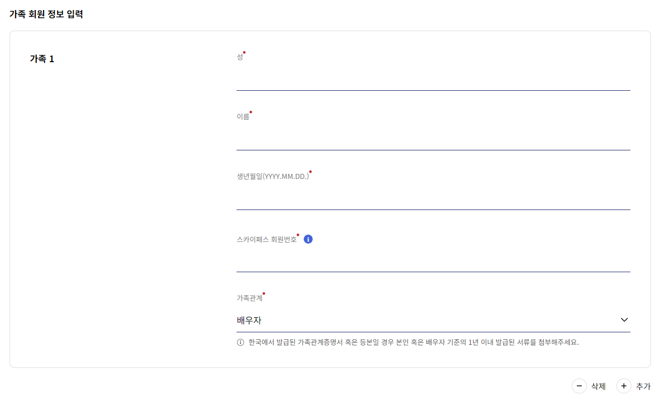Click the red asterisk next to 가족관계

pos(263,293)
